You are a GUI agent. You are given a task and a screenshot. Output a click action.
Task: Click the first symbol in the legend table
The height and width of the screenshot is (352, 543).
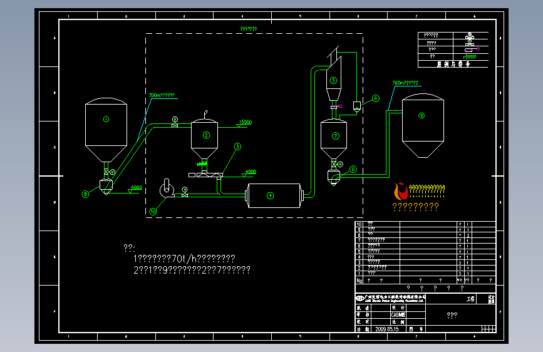tap(470, 35)
